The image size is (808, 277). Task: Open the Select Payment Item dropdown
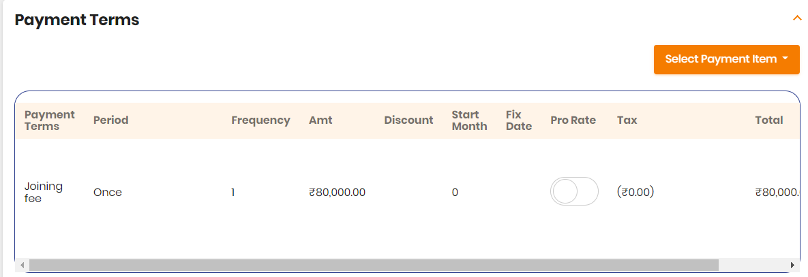coord(726,59)
